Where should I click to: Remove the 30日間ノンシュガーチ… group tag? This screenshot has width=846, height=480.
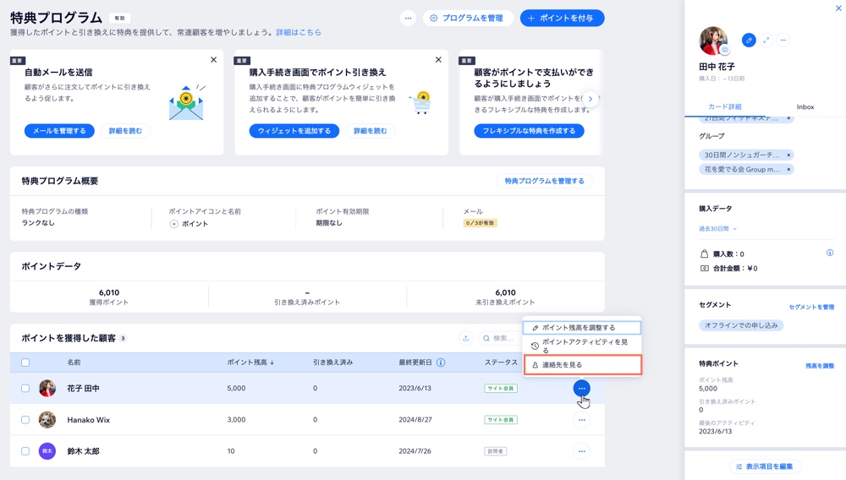788,155
